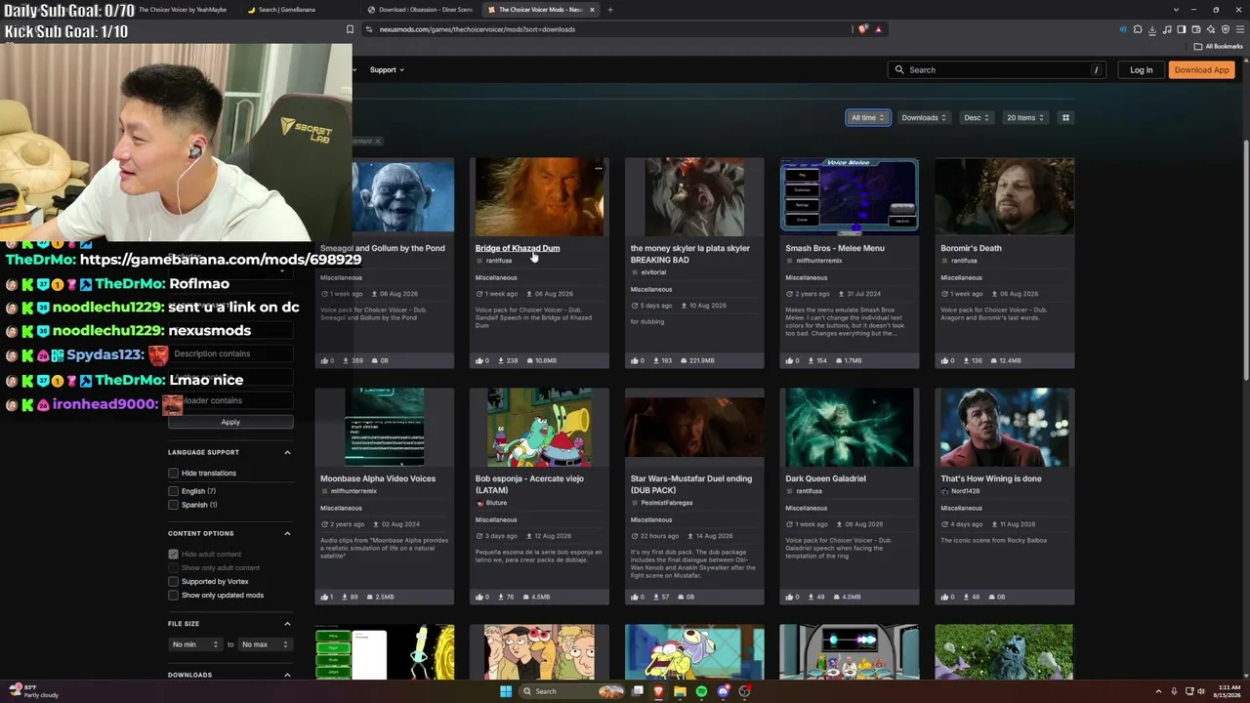The width and height of the screenshot is (1250, 703).
Task: Open the media control music note icon
Action: 1167,29
